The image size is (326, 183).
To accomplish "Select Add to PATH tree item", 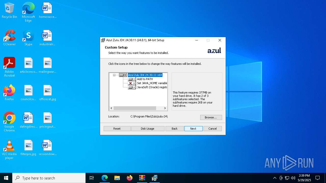I will [x=145, y=79].
